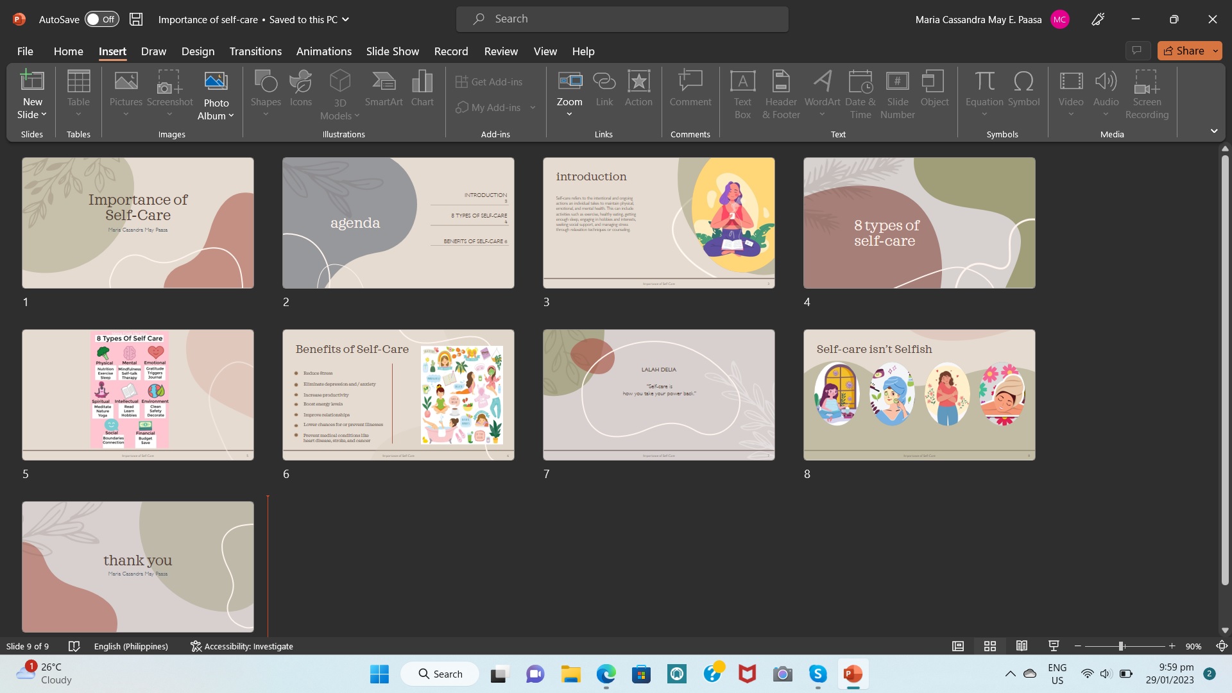Click the Zoom links icon
The image size is (1232, 693).
569,82
